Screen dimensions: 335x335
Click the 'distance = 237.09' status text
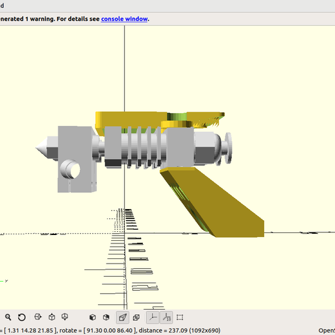point(163,330)
